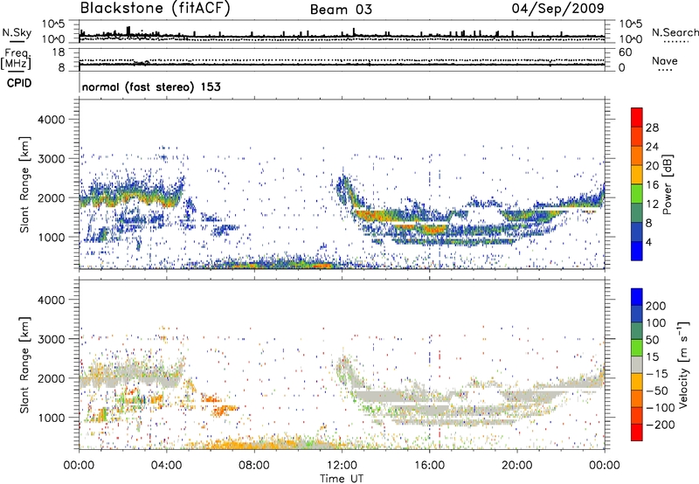Click the 'N.Sky' legend label
699x484 pixels.
click(x=17, y=32)
